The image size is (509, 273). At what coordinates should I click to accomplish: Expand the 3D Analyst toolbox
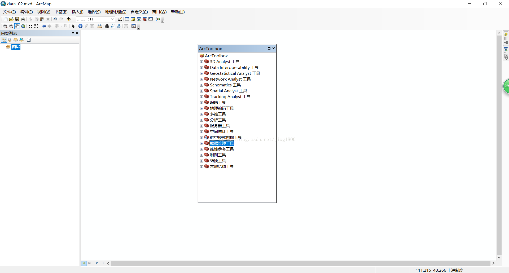[x=201, y=62]
